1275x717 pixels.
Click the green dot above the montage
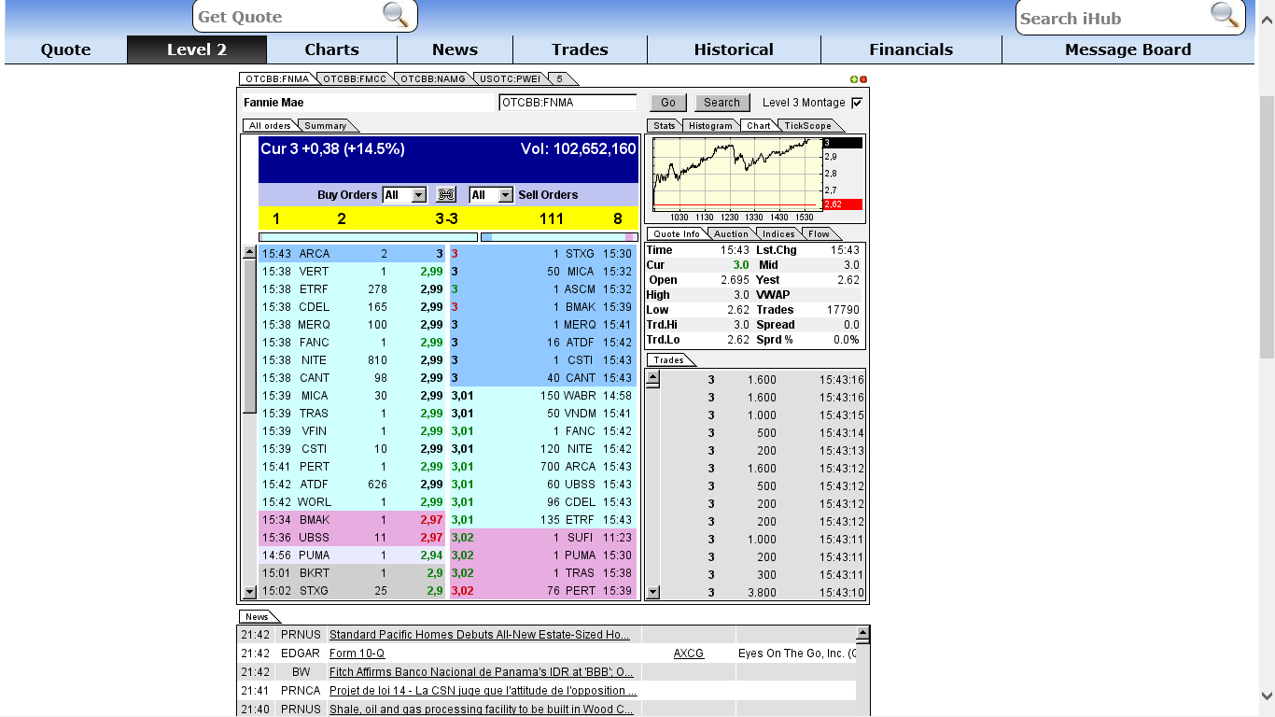tap(854, 79)
